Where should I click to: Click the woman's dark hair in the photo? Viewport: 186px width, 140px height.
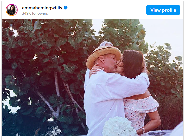tap(132, 64)
